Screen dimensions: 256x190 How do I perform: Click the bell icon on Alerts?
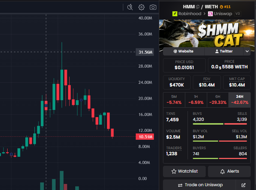(222, 171)
